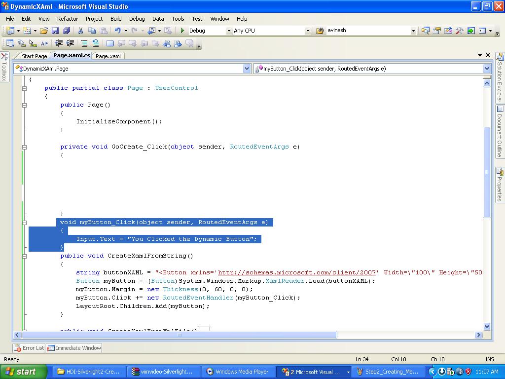Image resolution: width=505 pixels, height=379 pixels.
Task: Click the Display Word Completion icon
Action: point(44,43)
